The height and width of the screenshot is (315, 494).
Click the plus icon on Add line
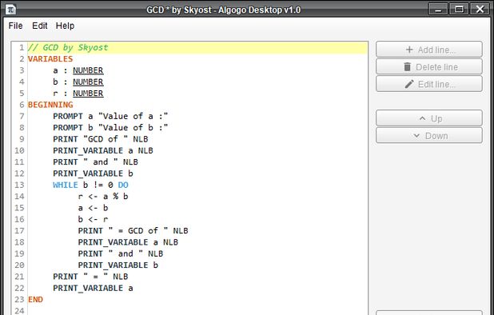click(x=409, y=50)
